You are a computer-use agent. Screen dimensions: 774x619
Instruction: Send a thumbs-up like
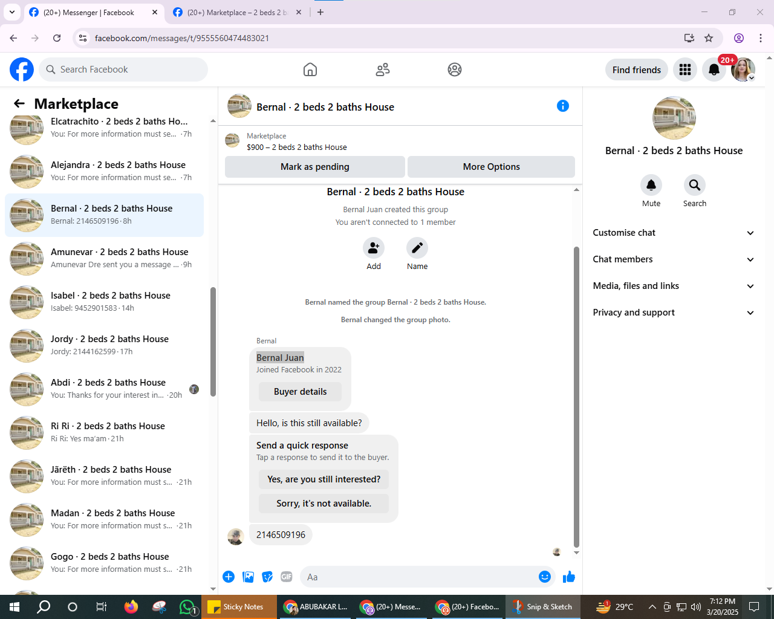(x=569, y=577)
